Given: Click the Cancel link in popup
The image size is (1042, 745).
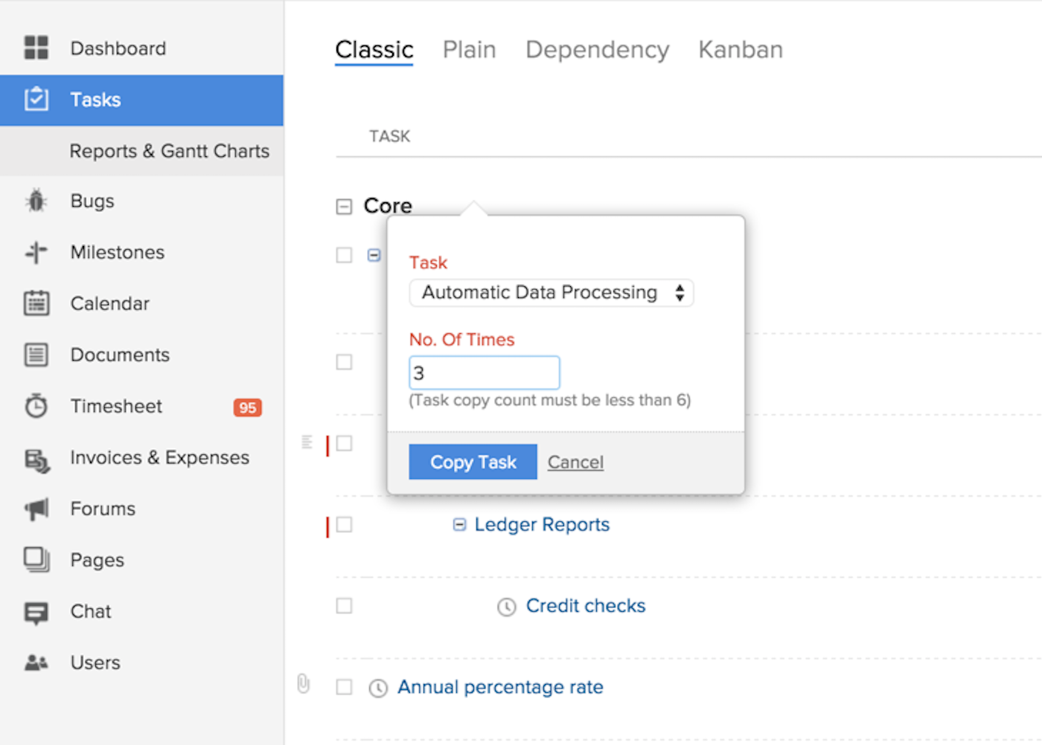Looking at the screenshot, I should click(575, 462).
